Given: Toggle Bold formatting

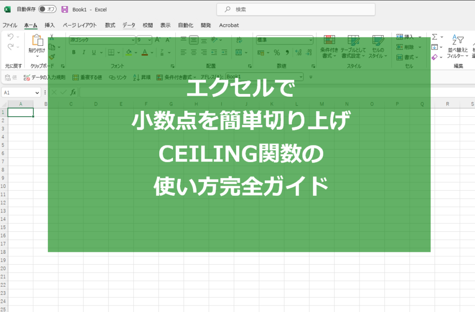Looking at the screenshot, I should (74, 52).
